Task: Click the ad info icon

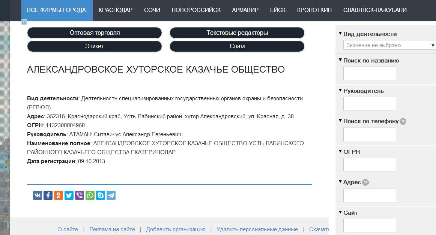Action: click(24, 22)
